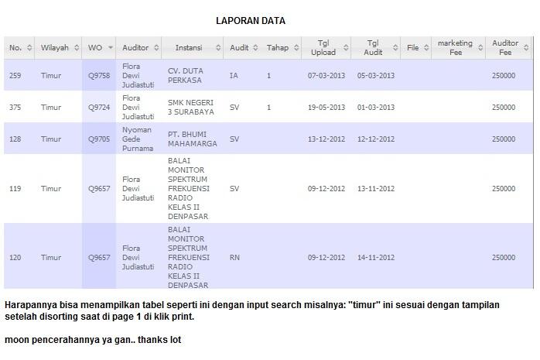Click the WO column descending sort arrow

[111, 47]
